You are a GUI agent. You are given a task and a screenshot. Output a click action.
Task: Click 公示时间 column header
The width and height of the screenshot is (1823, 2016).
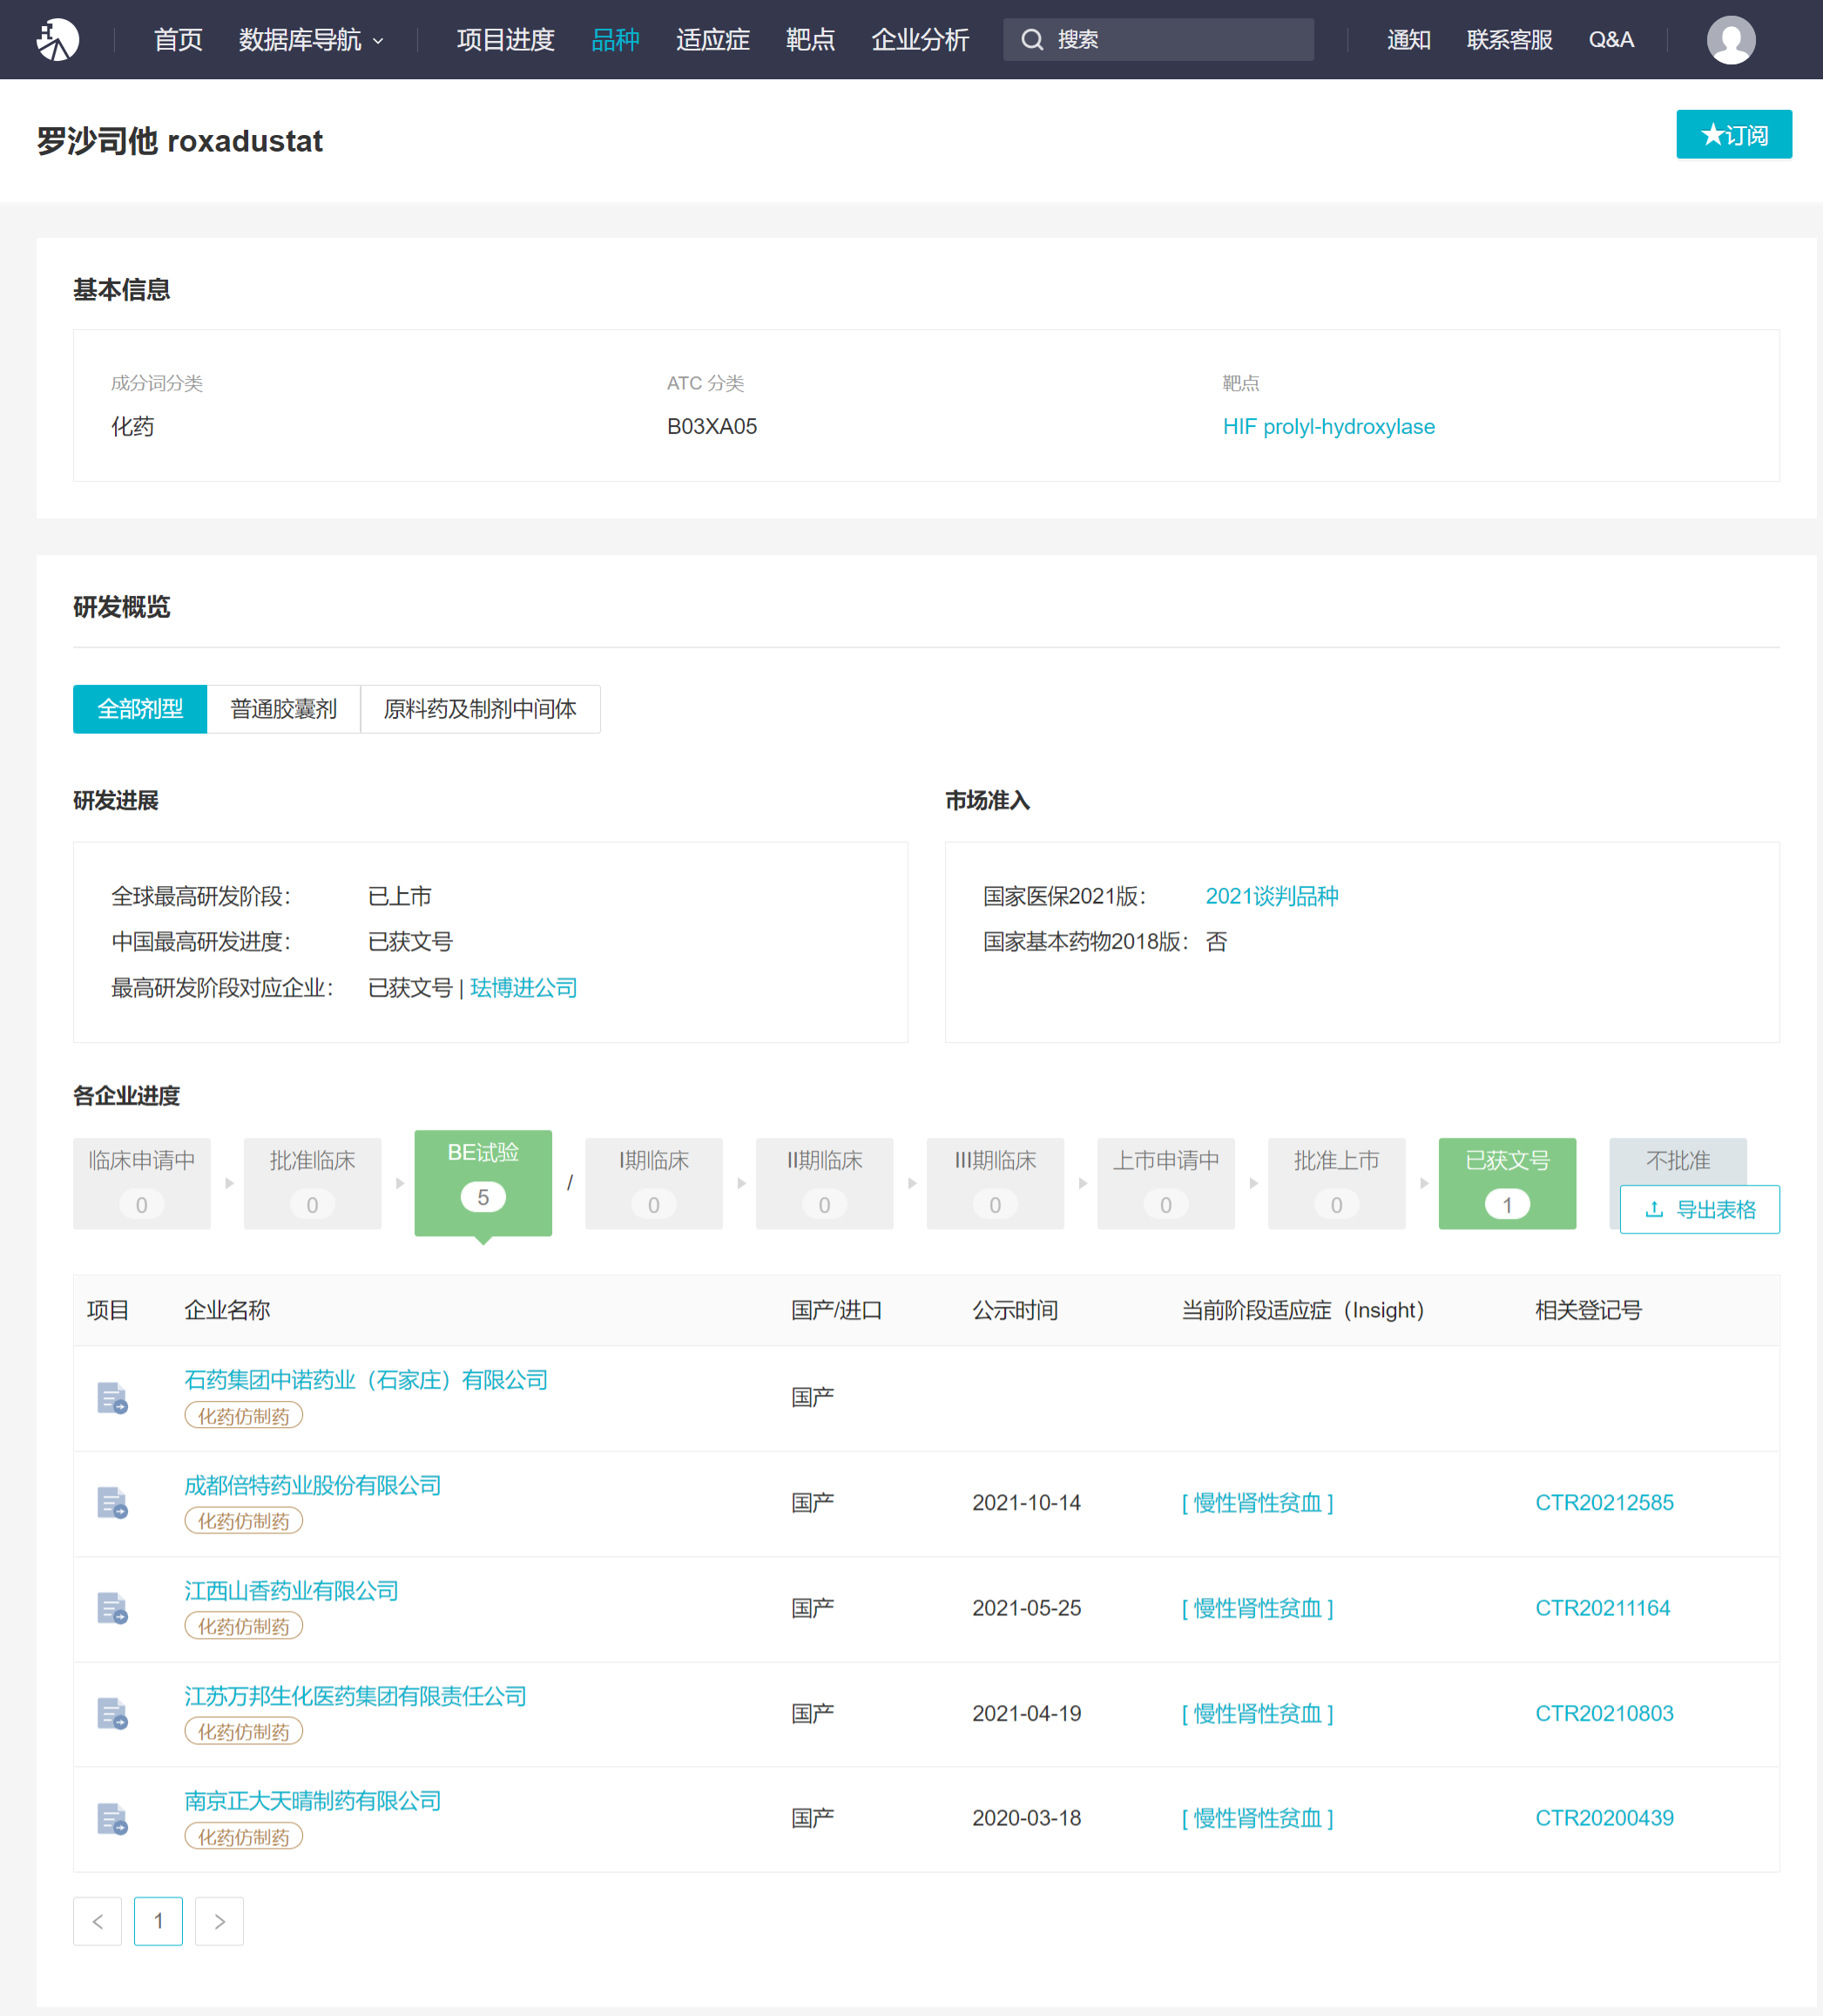1014,1310
